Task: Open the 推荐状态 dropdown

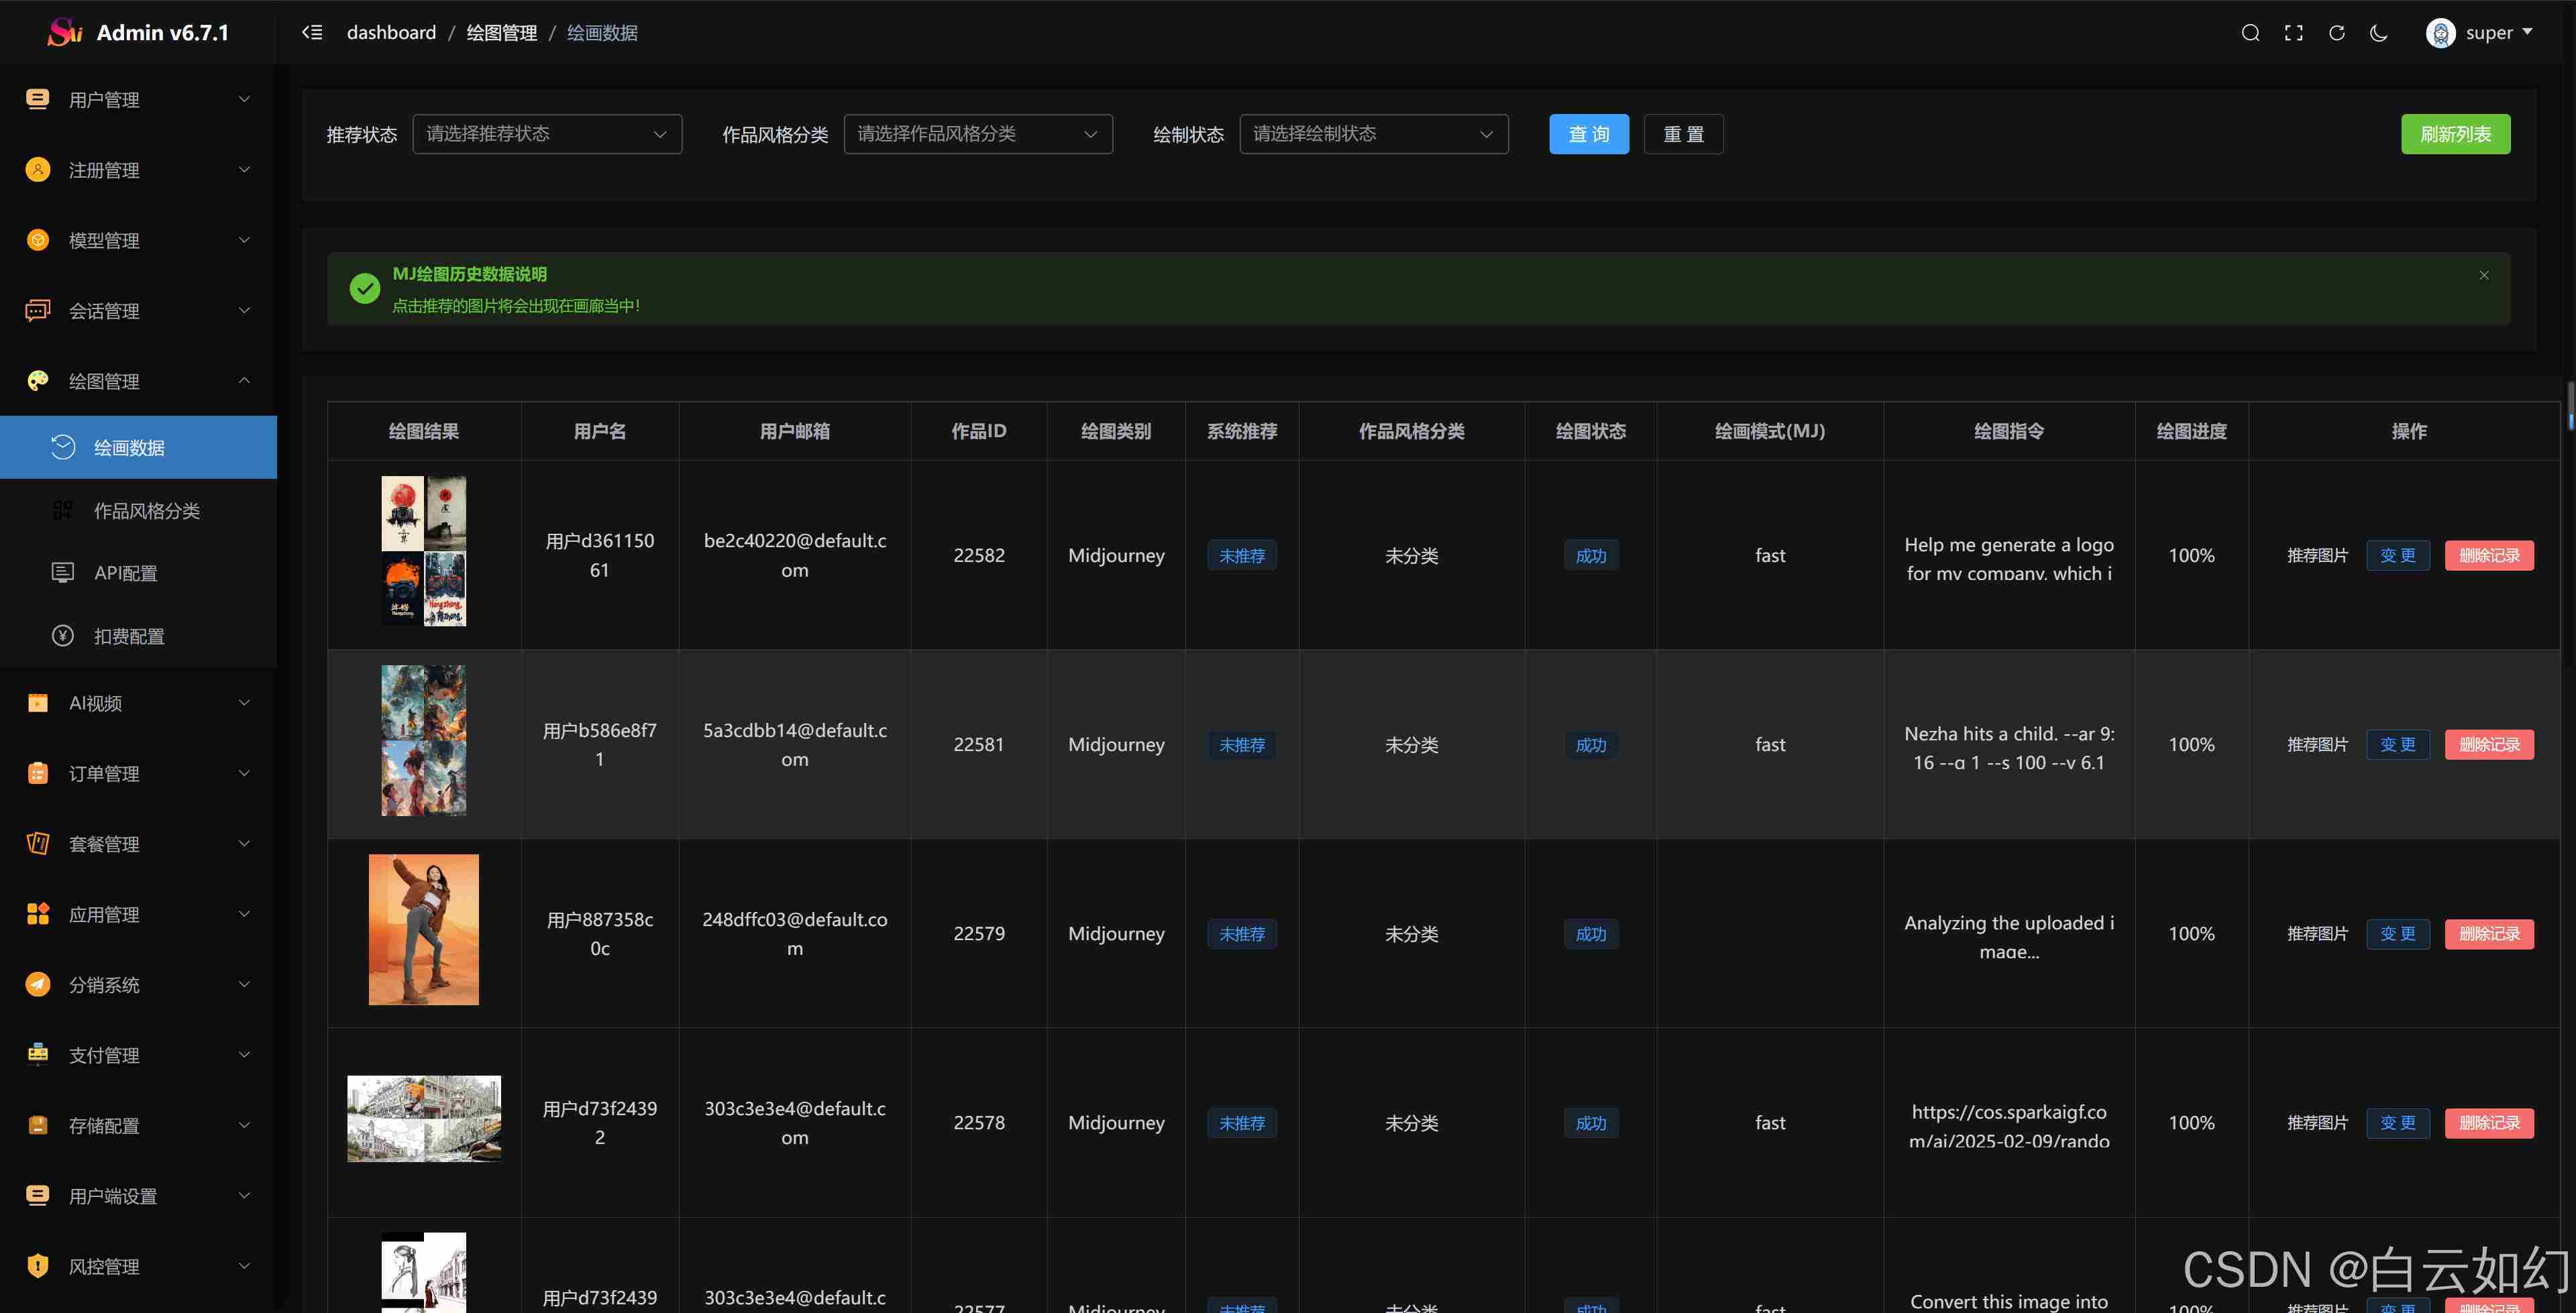Action: click(547, 134)
